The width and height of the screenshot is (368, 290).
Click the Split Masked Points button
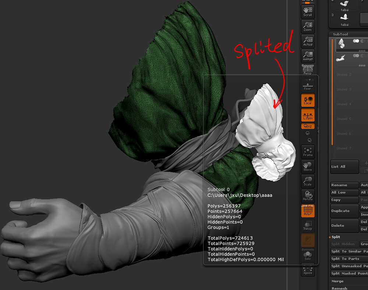[x=349, y=273]
